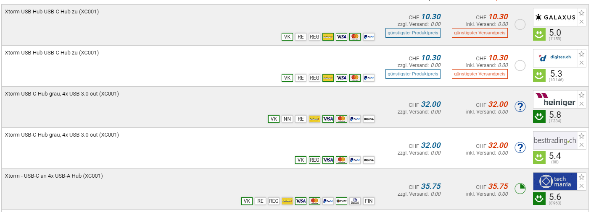Screen dimensions: 591x212
Task: Click the FIN badge in techmania row
Action: (369, 201)
